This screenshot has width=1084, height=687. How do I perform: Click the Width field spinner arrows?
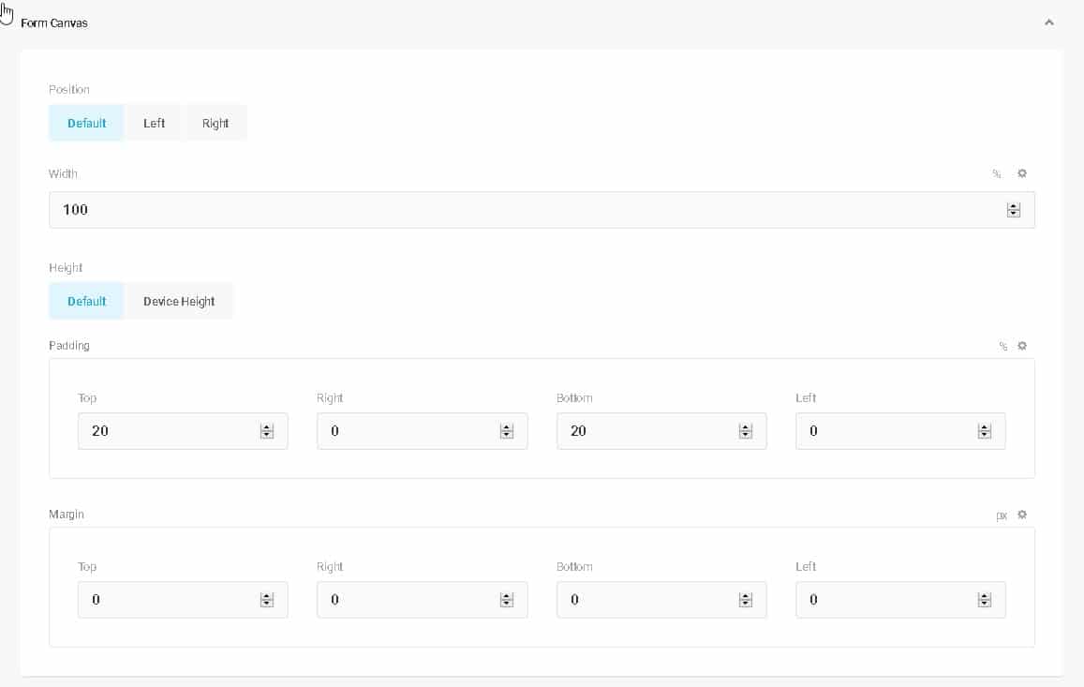coord(1013,211)
